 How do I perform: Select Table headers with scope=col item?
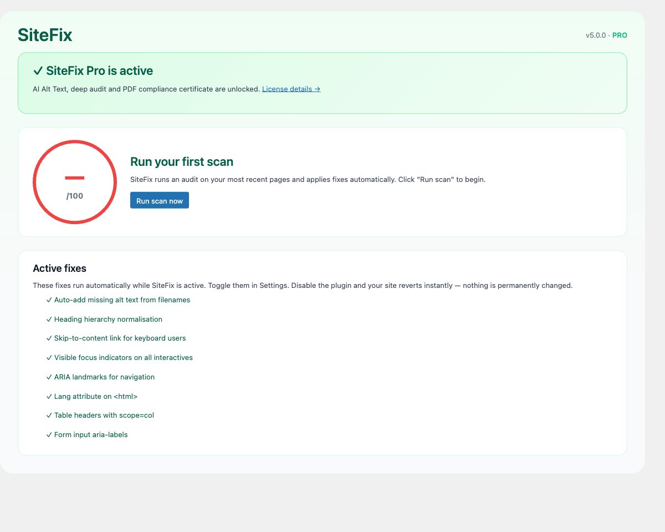[x=100, y=415]
